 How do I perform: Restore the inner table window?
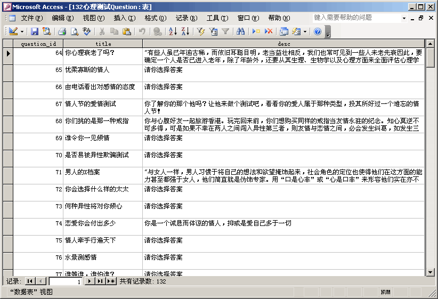tap(421, 18)
